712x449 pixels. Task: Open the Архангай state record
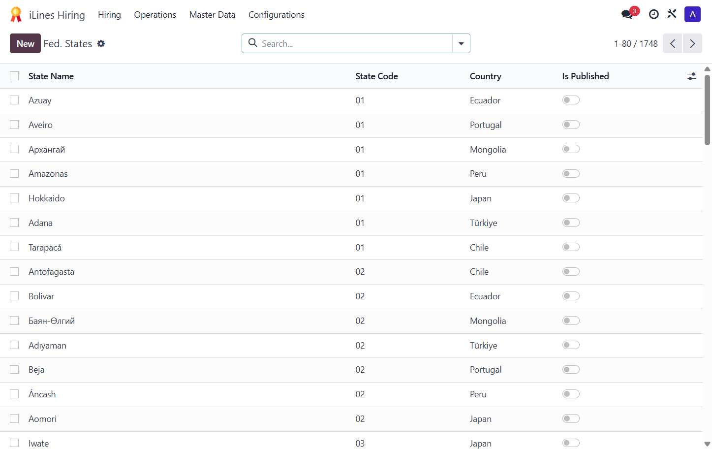point(47,150)
